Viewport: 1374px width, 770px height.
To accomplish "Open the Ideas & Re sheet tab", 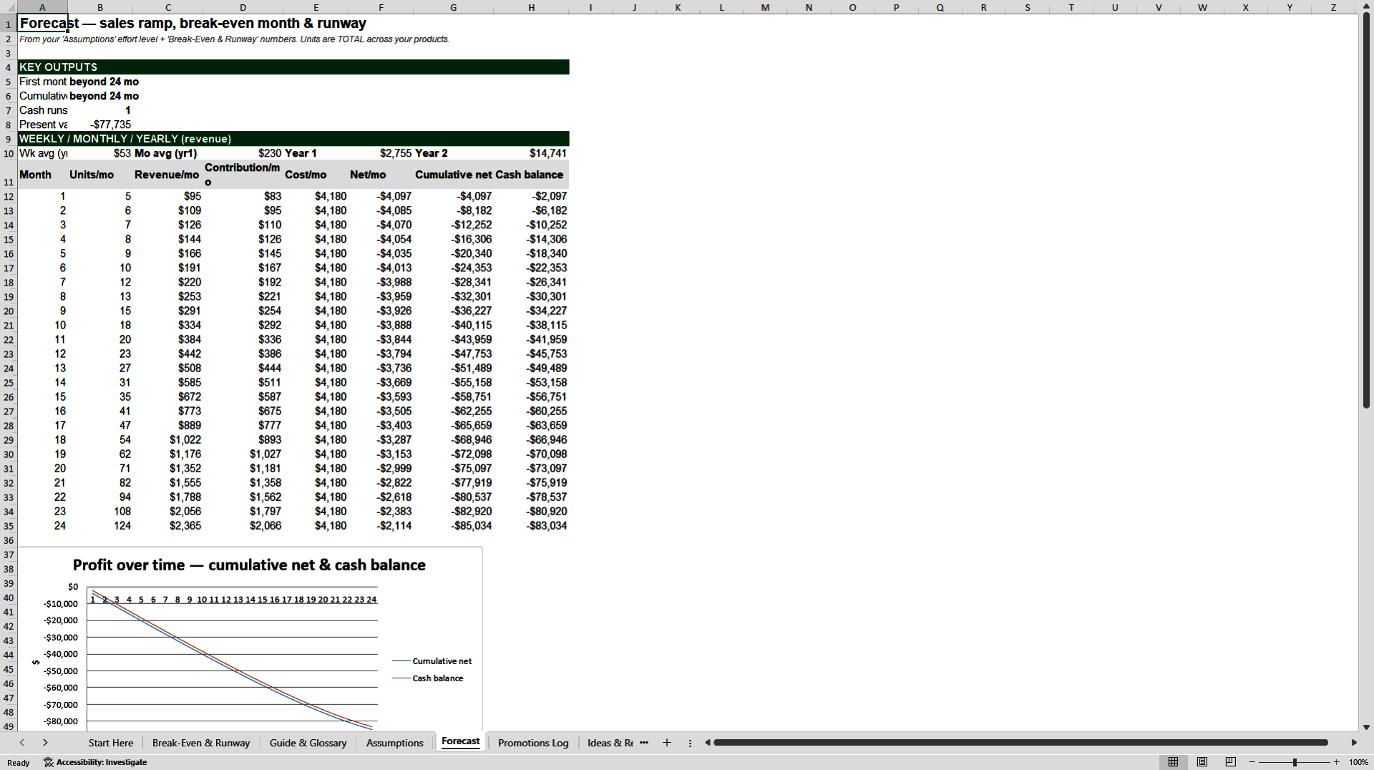I will pos(610,743).
